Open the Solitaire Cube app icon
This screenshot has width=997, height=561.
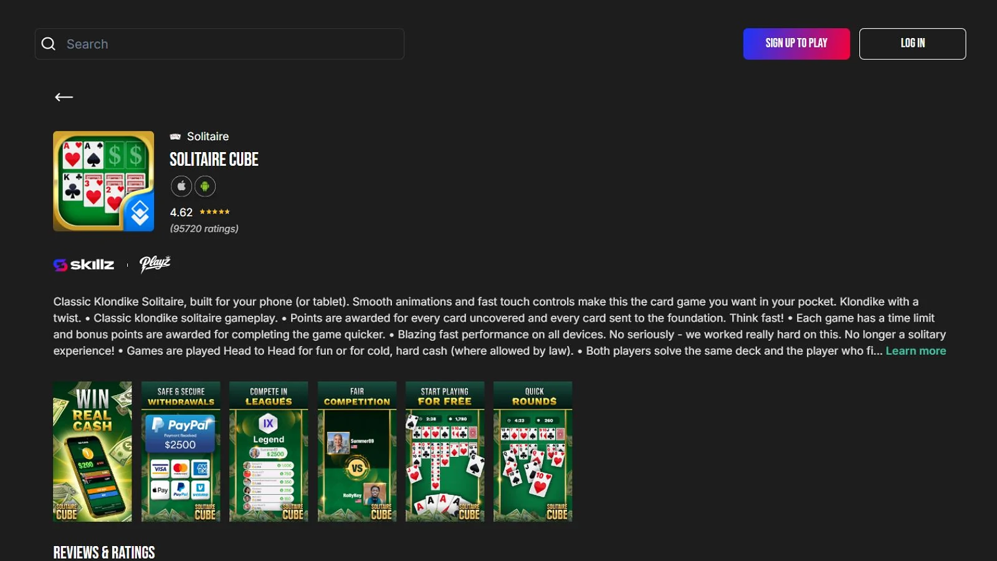click(103, 181)
